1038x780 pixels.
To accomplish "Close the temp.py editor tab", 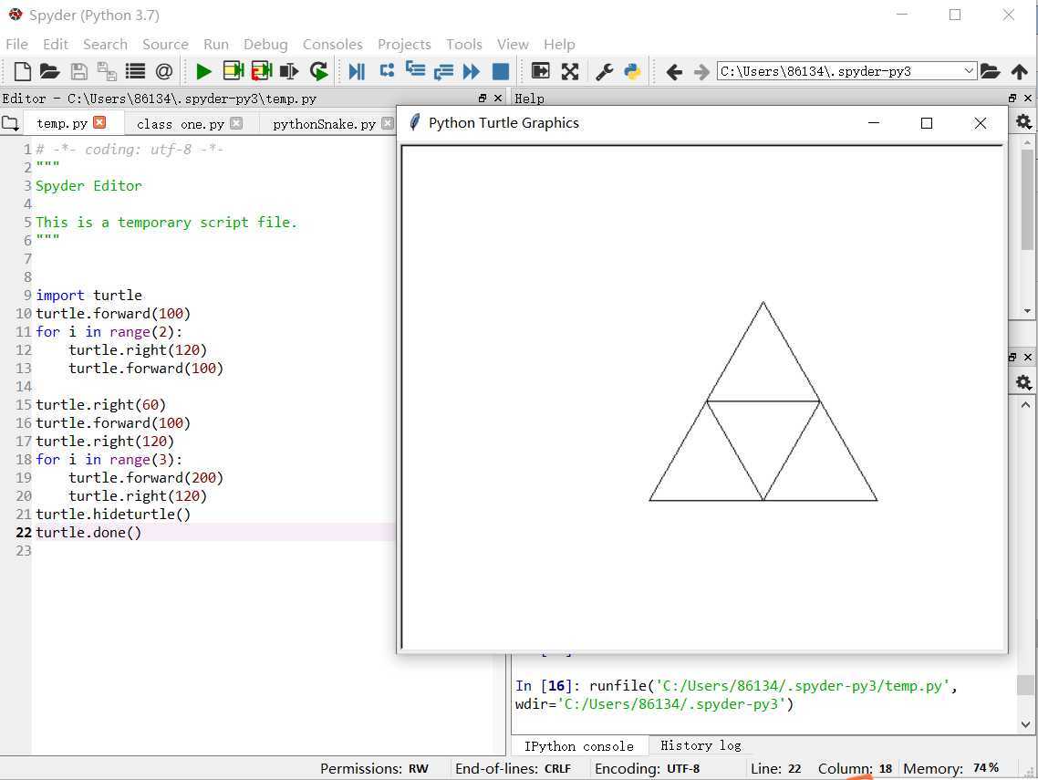I will pyautogui.click(x=99, y=122).
